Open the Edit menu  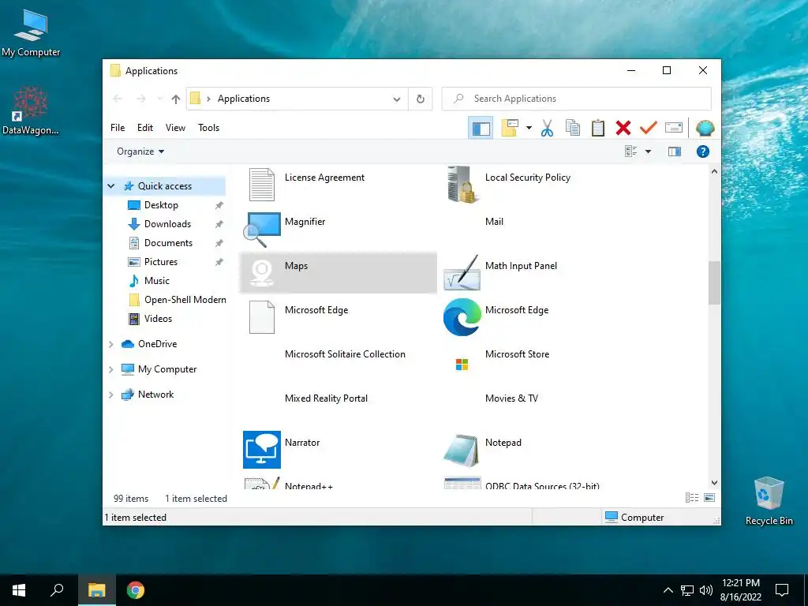(145, 128)
